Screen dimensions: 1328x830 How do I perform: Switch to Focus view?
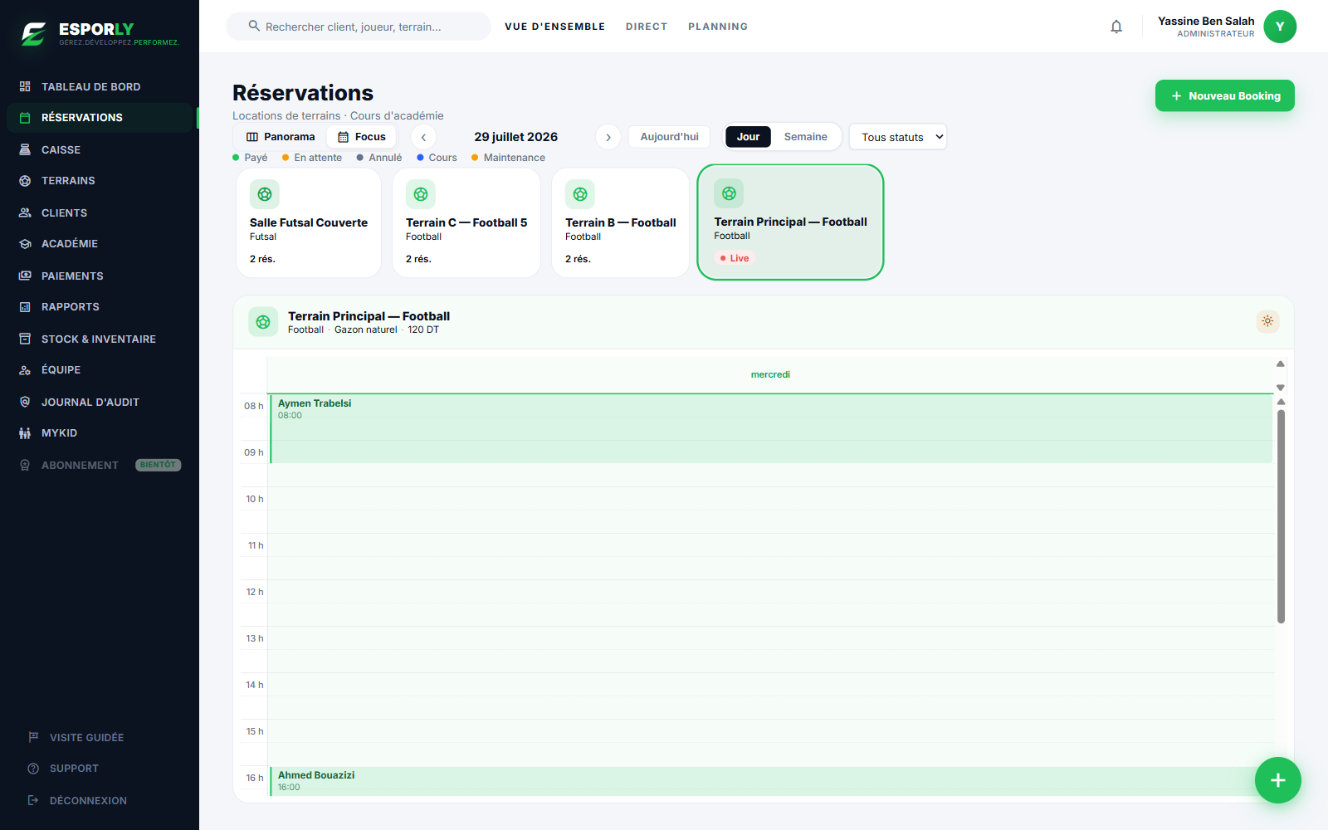click(x=362, y=137)
